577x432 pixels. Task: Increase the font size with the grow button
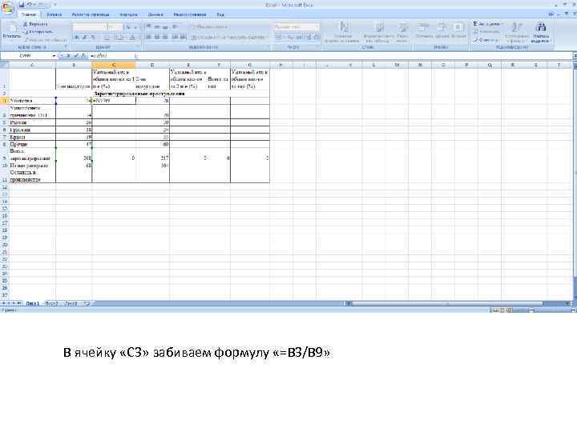click(127, 27)
